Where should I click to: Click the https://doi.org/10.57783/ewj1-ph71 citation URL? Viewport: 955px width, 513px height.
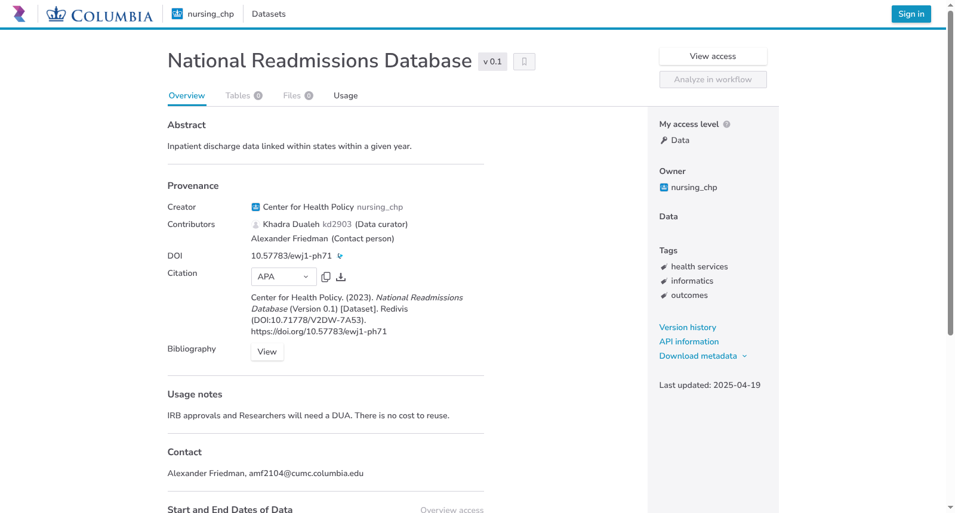(x=319, y=332)
